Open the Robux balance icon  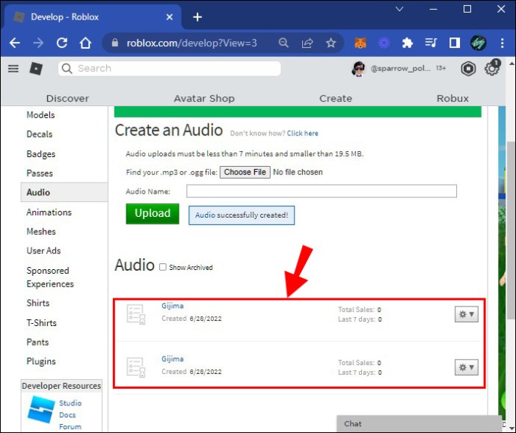[x=468, y=69]
